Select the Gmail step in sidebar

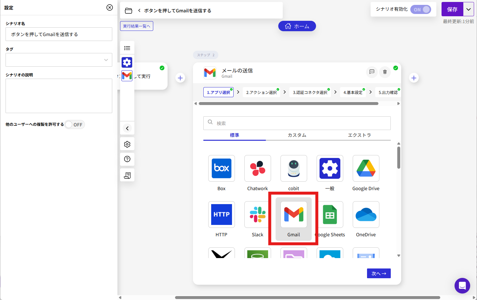[x=127, y=76]
